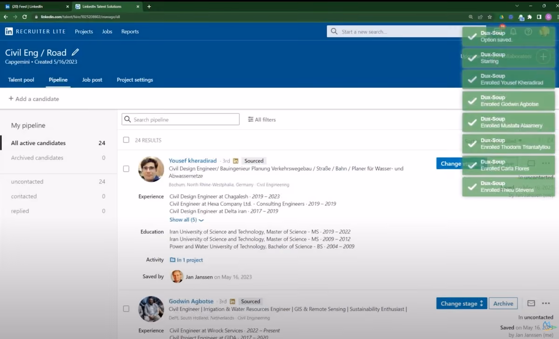The height and width of the screenshot is (339, 559).
Task: Select Yousef kheradirad's checkbox
Action: [126, 169]
